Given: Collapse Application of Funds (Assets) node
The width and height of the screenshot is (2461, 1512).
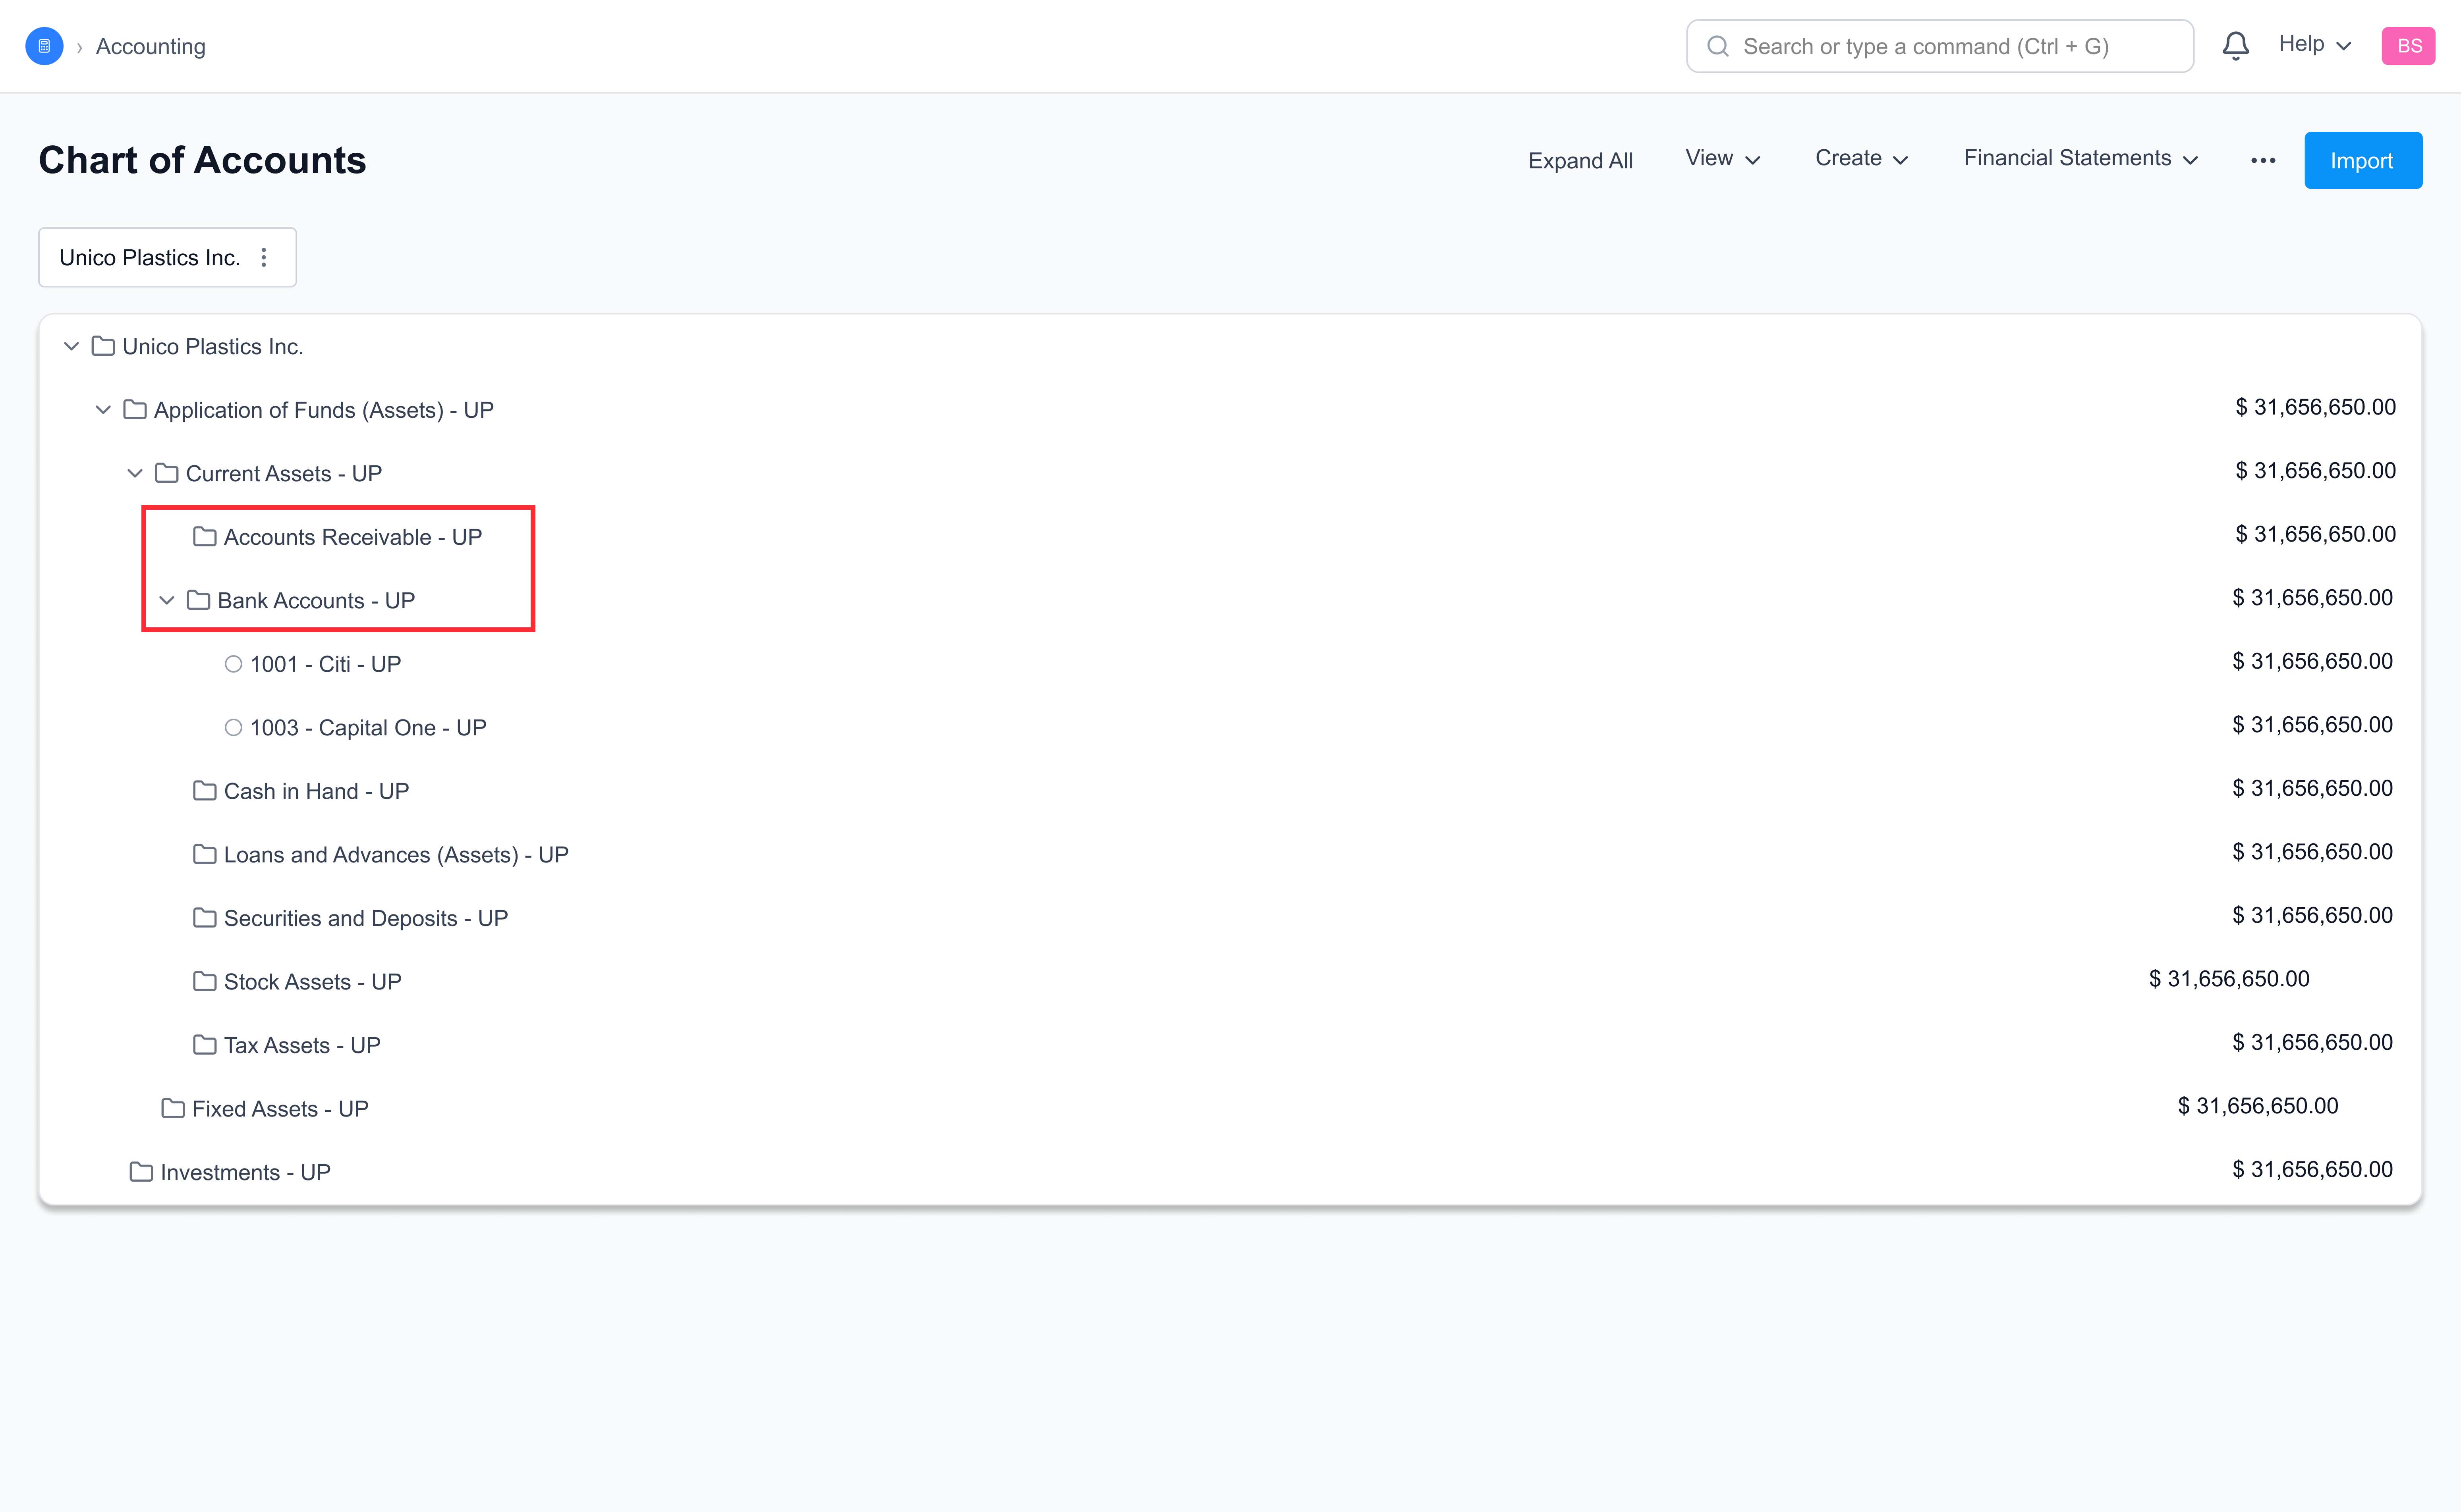Looking at the screenshot, I should point(103,410).
